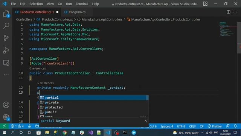Screen dimensions: 241x136
Task: Open the Run menu
Action: coord(69,4)
